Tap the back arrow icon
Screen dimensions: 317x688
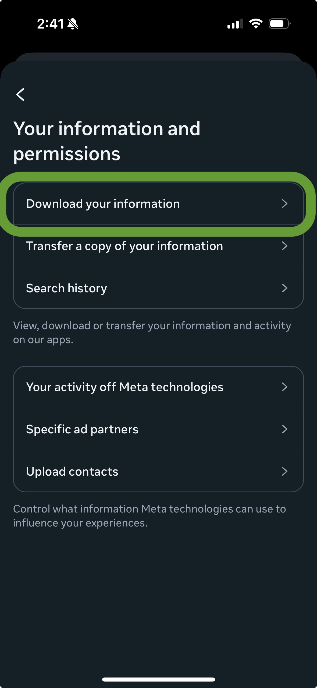[20, 94]
